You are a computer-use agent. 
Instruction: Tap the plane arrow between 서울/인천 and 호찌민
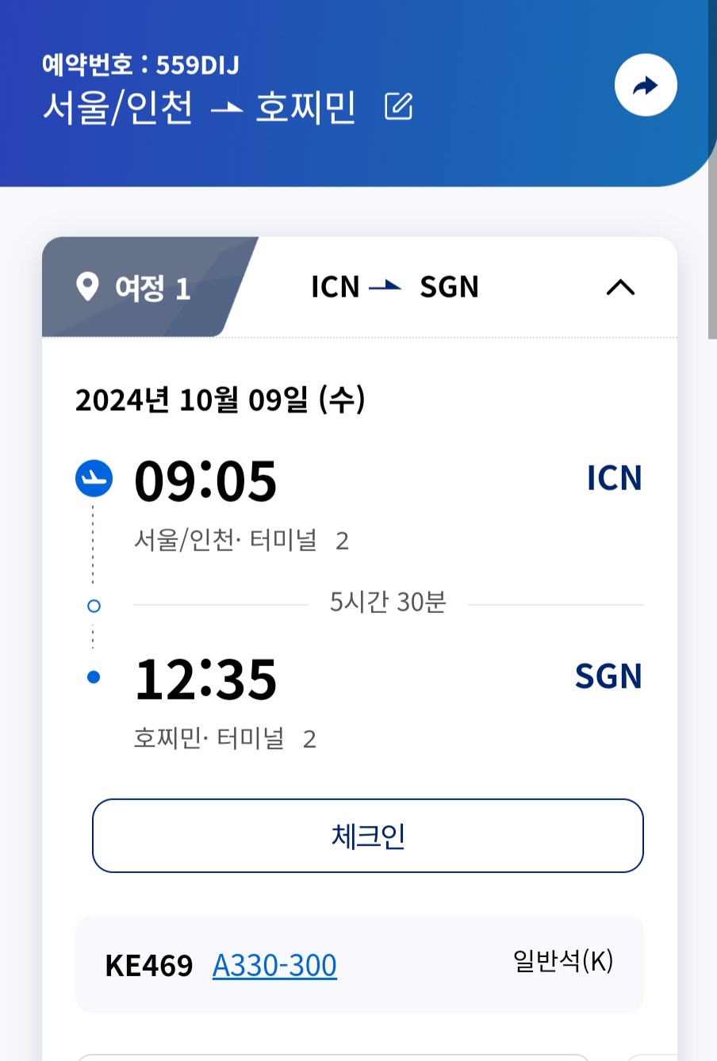[227, 108]
